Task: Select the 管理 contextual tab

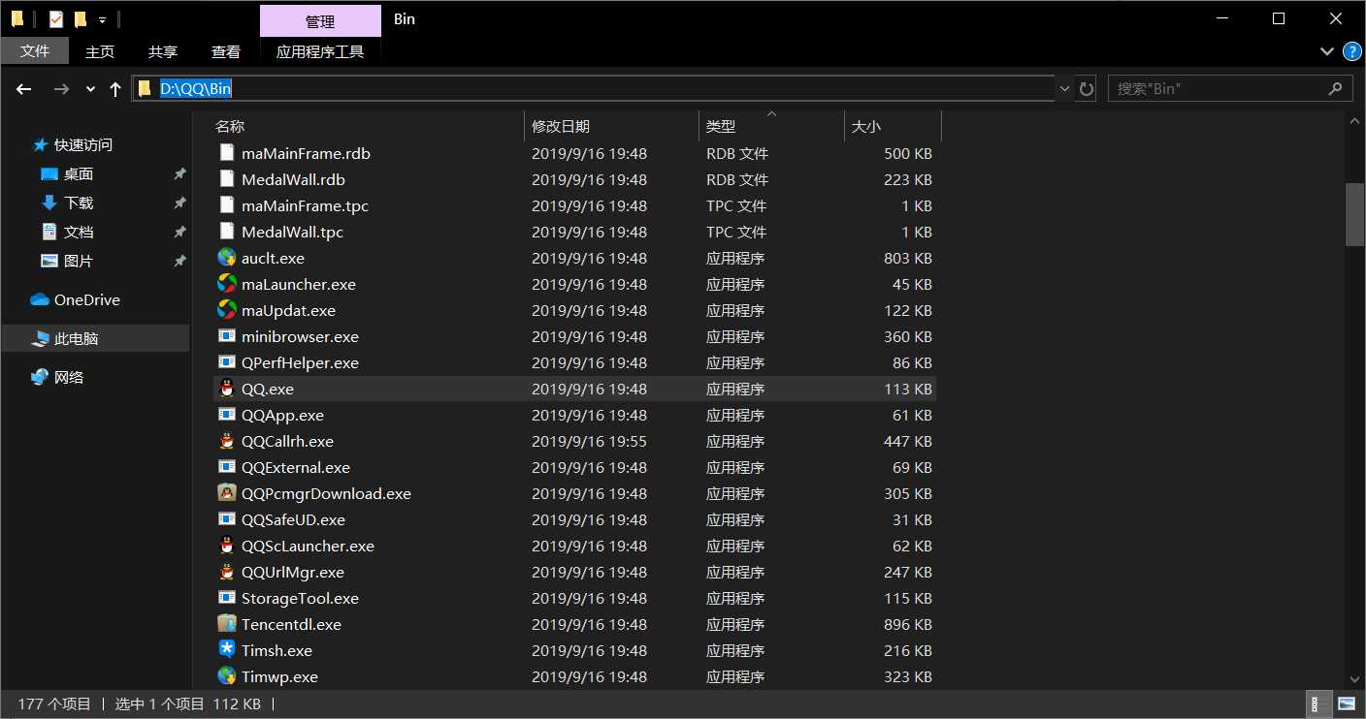Action: (x=320, y=21)
